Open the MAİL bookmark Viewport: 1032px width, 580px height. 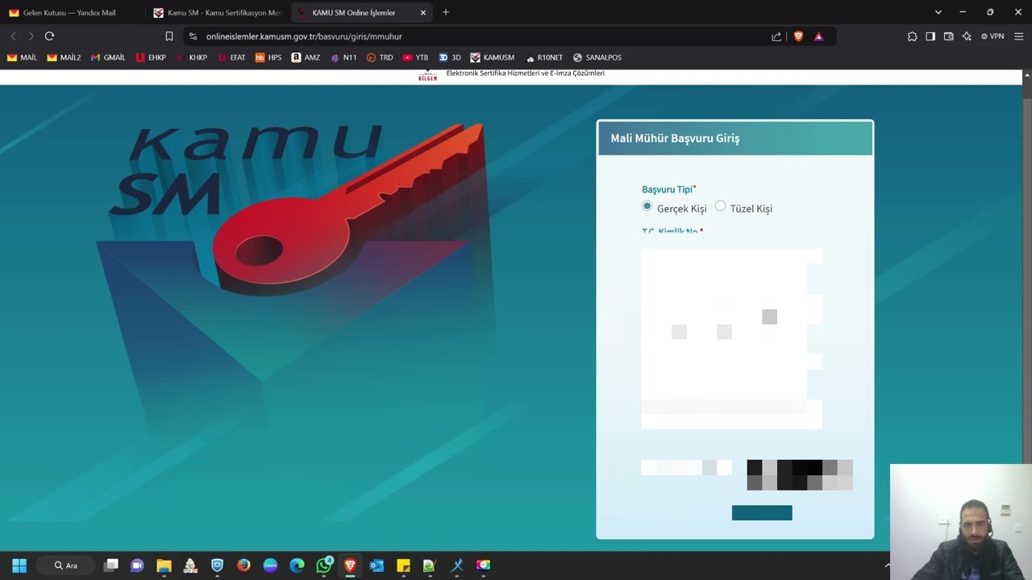23,58
